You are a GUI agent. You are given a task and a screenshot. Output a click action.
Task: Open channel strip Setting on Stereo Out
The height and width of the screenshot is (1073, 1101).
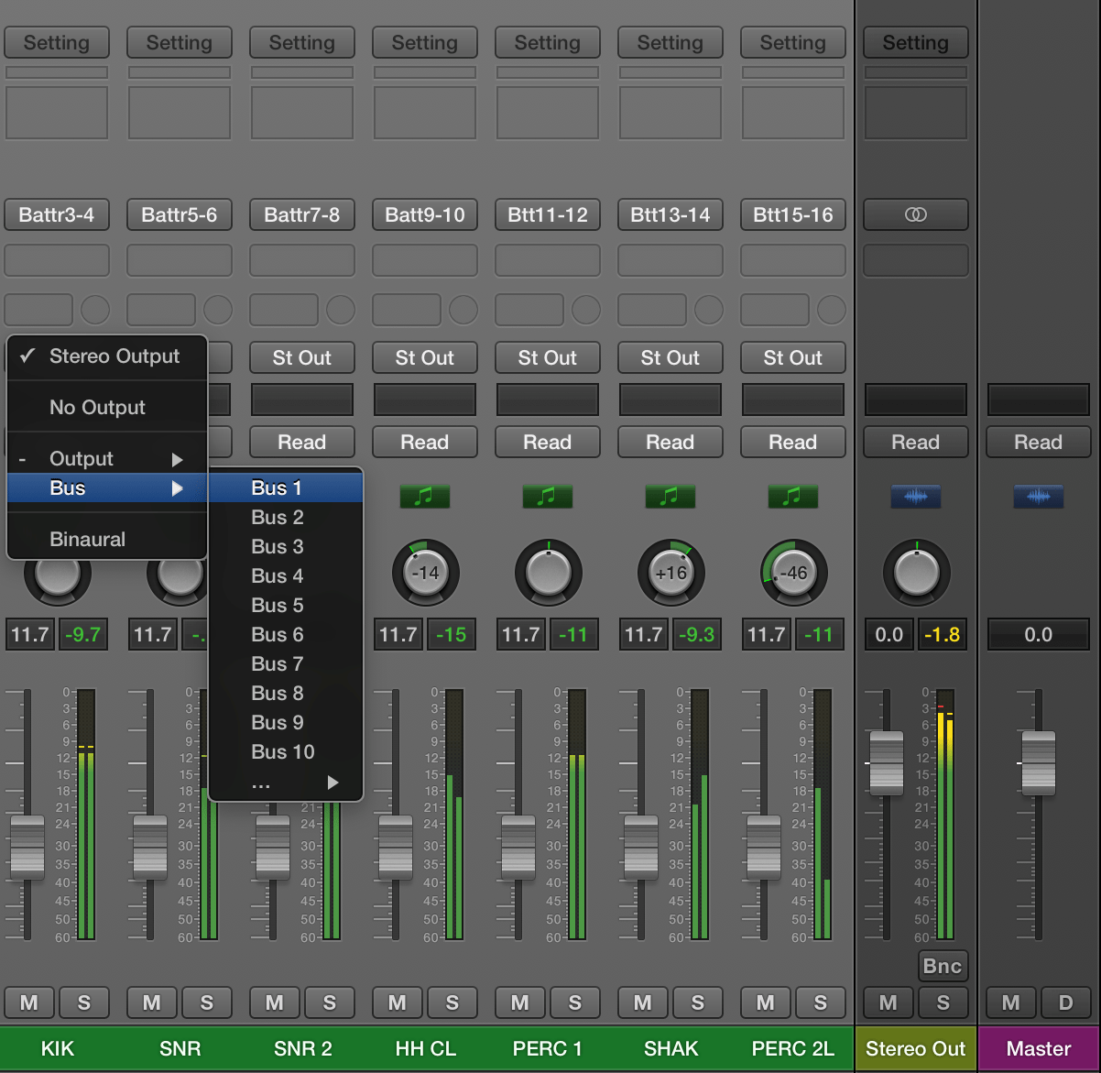[915, 42]
